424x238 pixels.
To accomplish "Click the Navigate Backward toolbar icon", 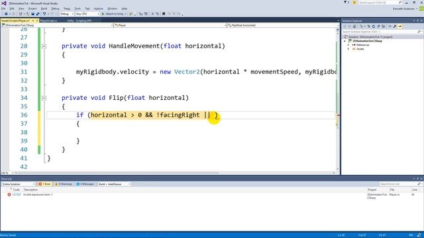I will click(6, 14).
